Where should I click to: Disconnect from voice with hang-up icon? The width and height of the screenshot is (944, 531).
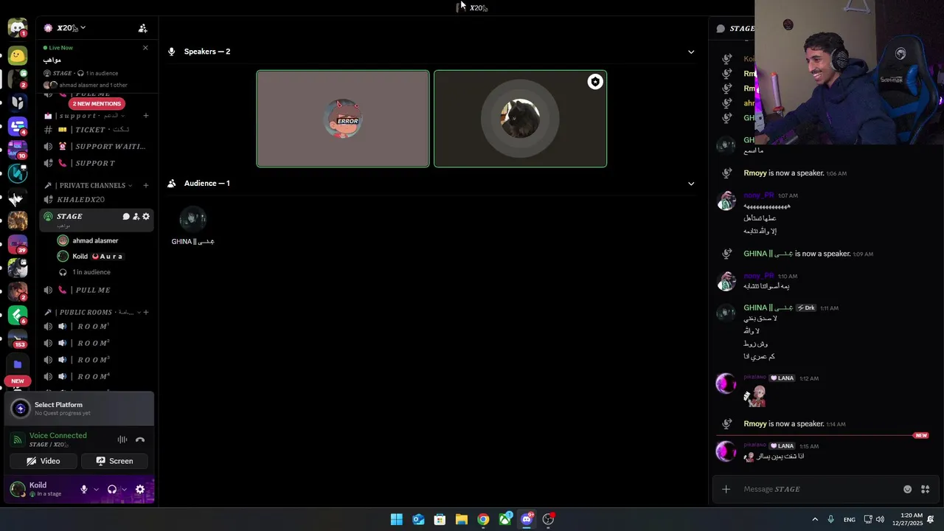pos(140,440)
